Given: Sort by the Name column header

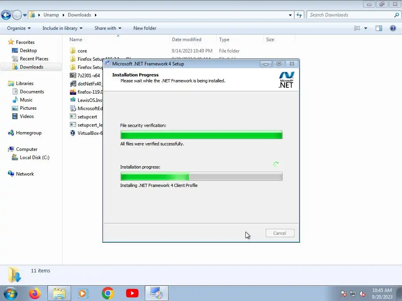Looking at the screenshot, I should pos(76,40).
